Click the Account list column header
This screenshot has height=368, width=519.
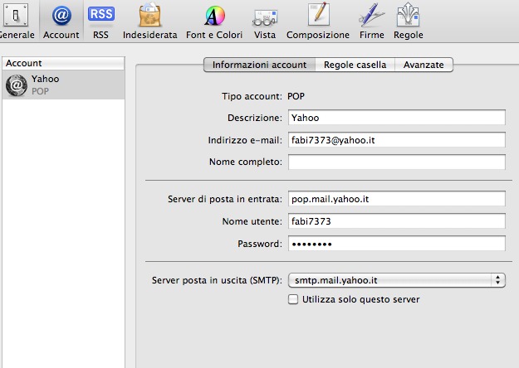pyautogui.click(x=64, y=63)
